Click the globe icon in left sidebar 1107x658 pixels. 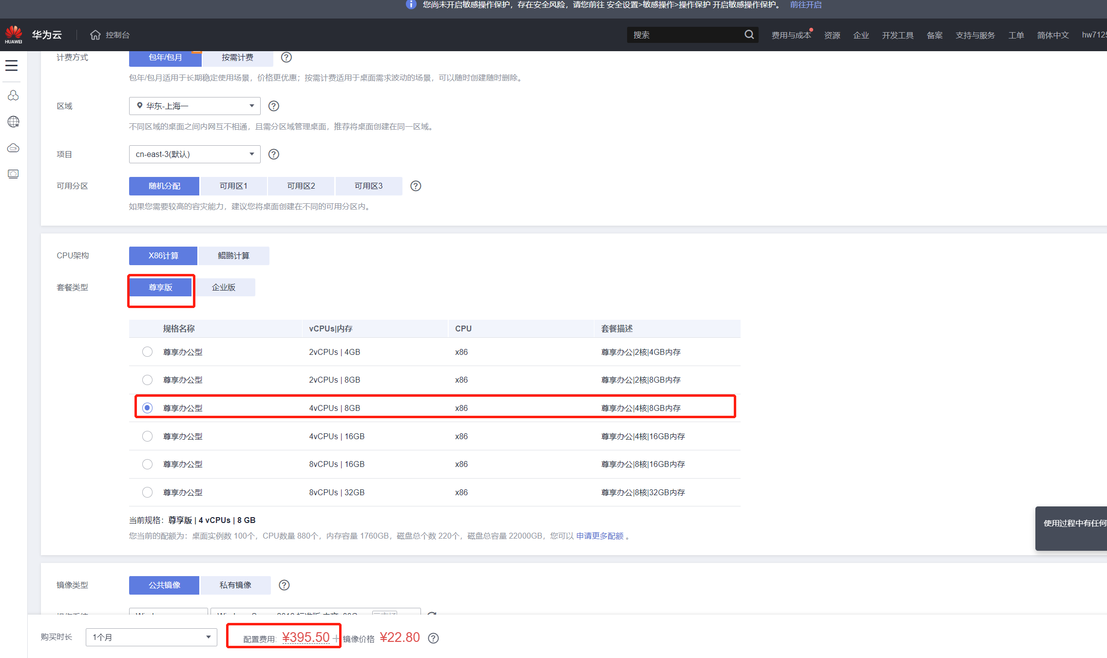[13, 121]
